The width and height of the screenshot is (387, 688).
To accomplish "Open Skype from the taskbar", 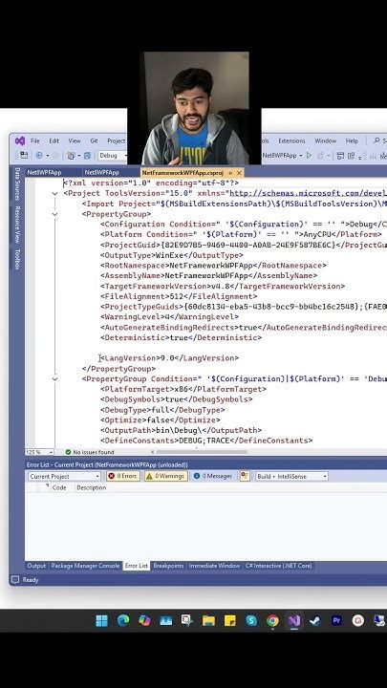I will tap(251, 620).
